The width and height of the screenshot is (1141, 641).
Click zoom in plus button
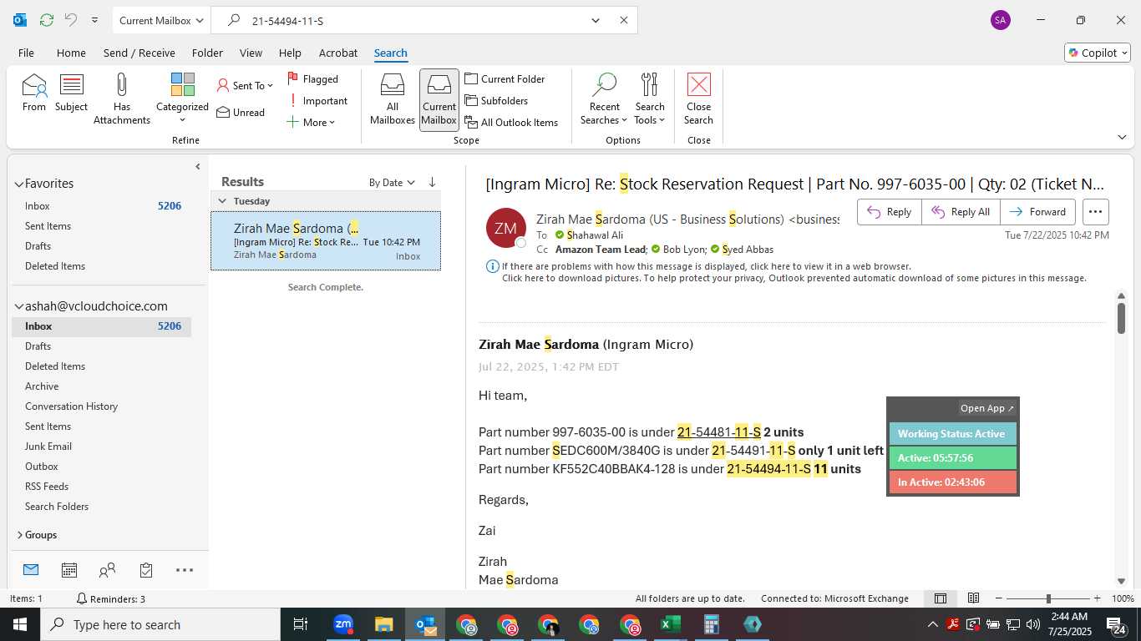[1097, 598]
